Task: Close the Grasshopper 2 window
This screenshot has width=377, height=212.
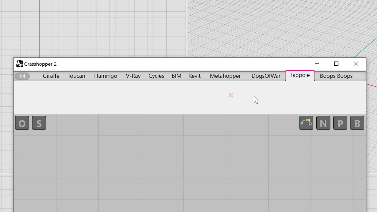Action: 356,64
